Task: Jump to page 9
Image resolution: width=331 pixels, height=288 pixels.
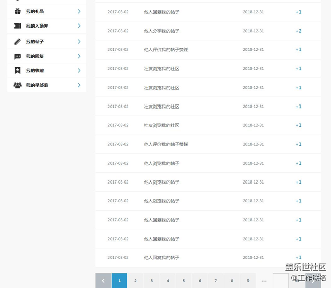Action: (x=248, y=280)
